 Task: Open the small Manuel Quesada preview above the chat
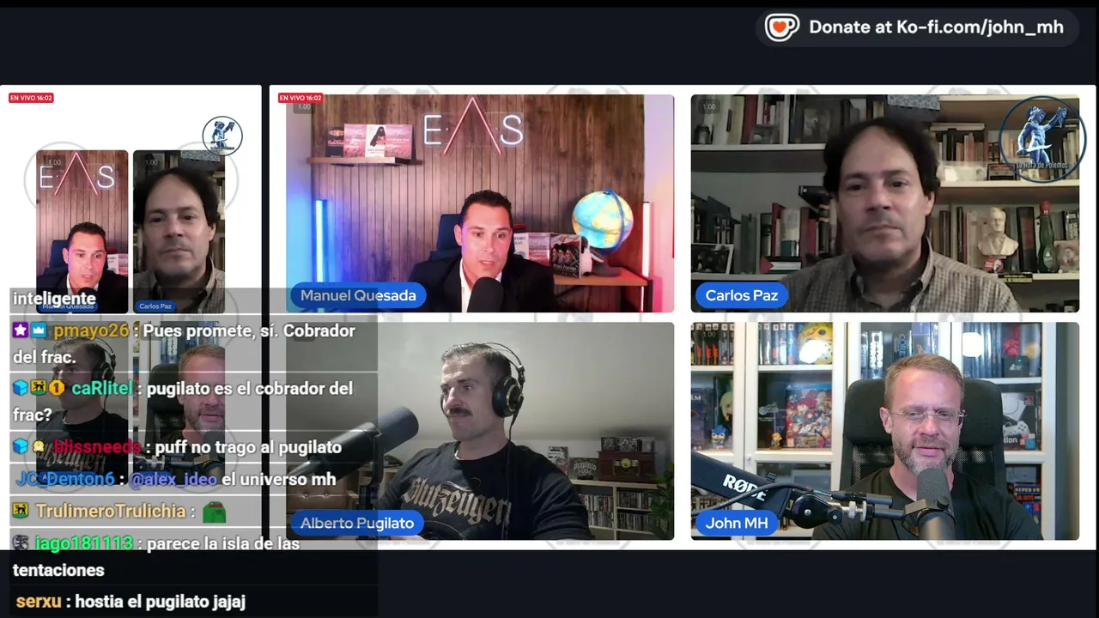[x=82, y=232]
